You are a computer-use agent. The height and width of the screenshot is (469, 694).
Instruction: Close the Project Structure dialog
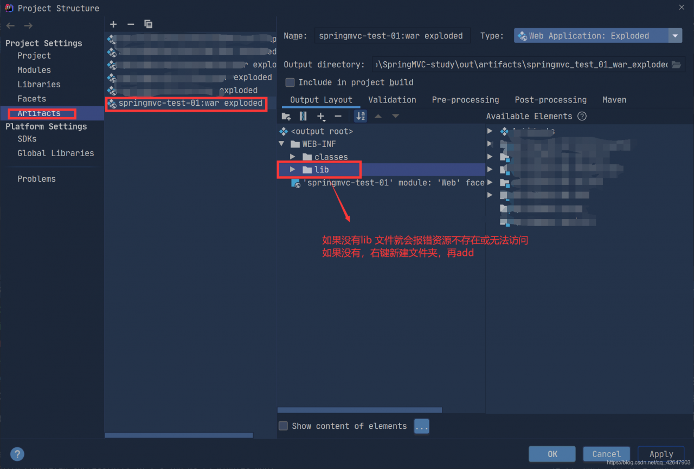682,7
